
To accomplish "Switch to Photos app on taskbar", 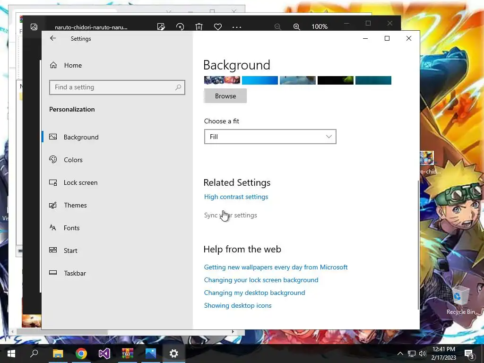I will tap(151, 354).
